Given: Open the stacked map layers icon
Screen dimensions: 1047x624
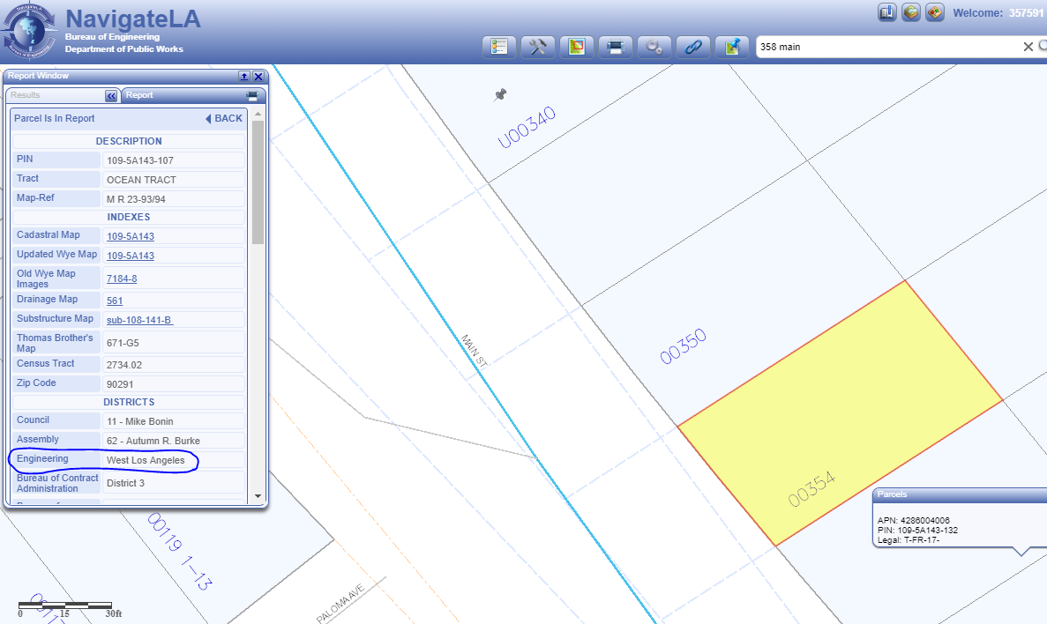Looking at the screenshot, I should click(911, 12).
